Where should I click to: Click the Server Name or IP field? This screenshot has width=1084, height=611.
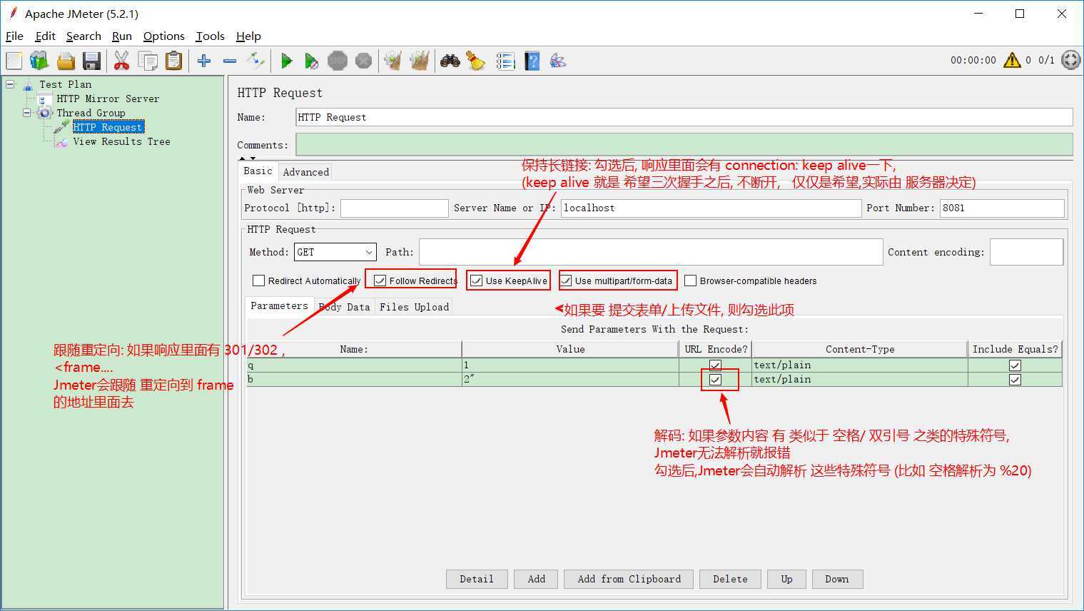point(711,208)
